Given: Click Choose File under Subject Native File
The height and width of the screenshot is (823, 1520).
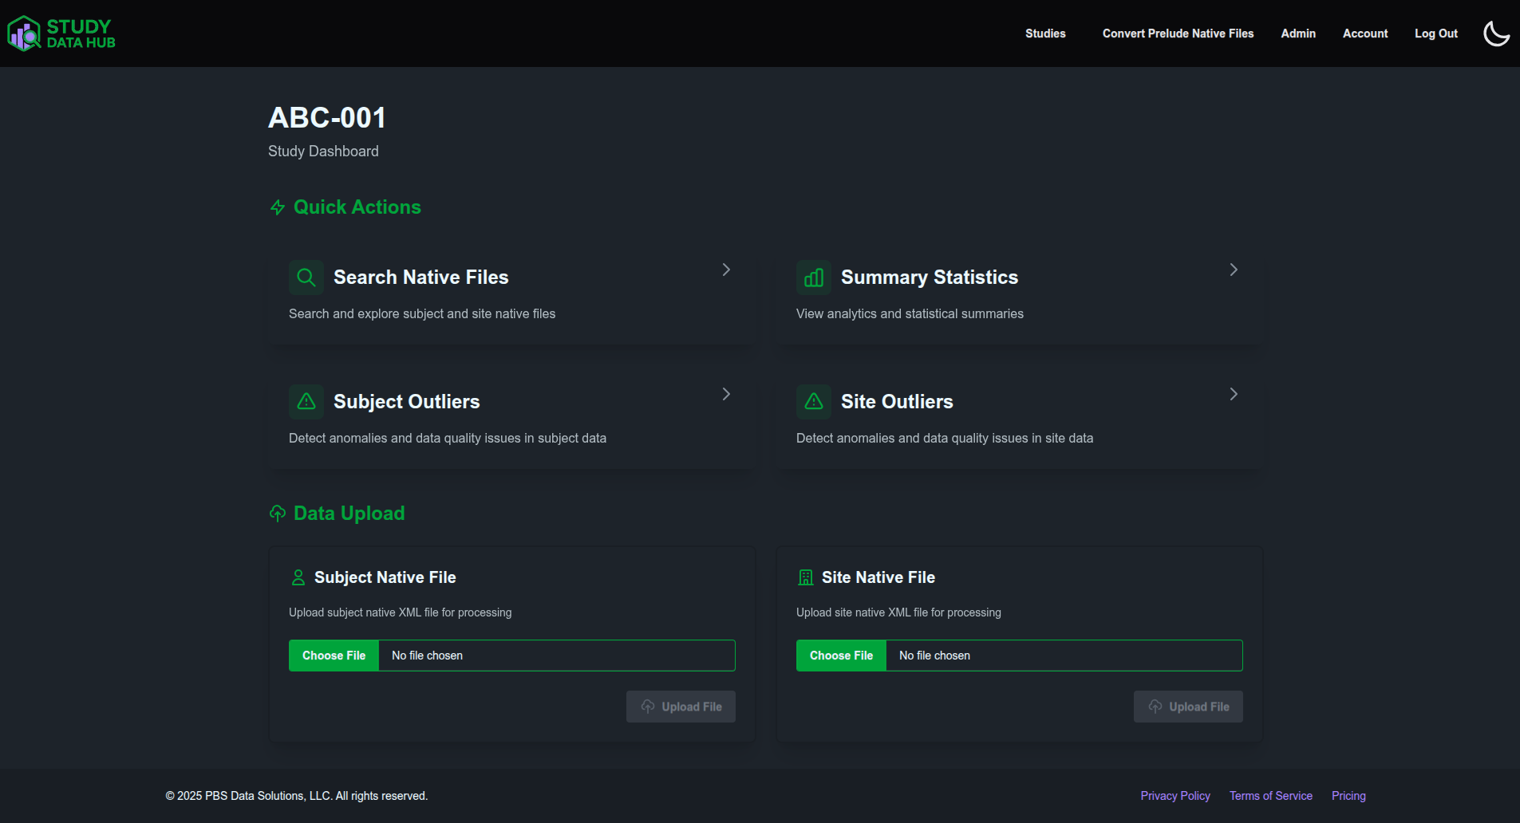Looking at the screenshot, I should click(334, 655).
